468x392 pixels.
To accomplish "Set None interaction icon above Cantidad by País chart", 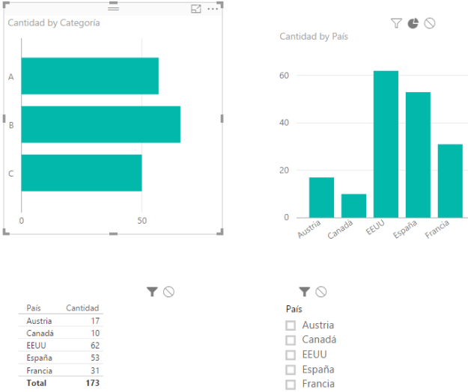I will coord(429,24).
